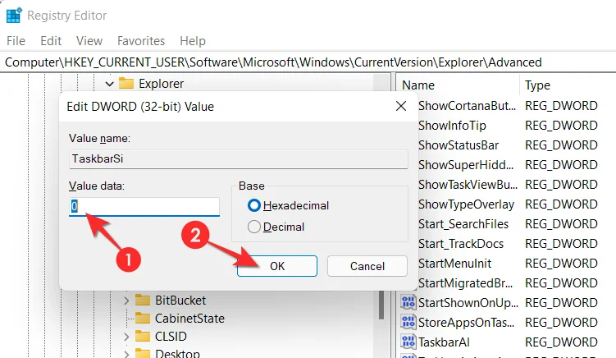The image size is (616, 358).
Task: Open the Edit menu
Action: 51,41
